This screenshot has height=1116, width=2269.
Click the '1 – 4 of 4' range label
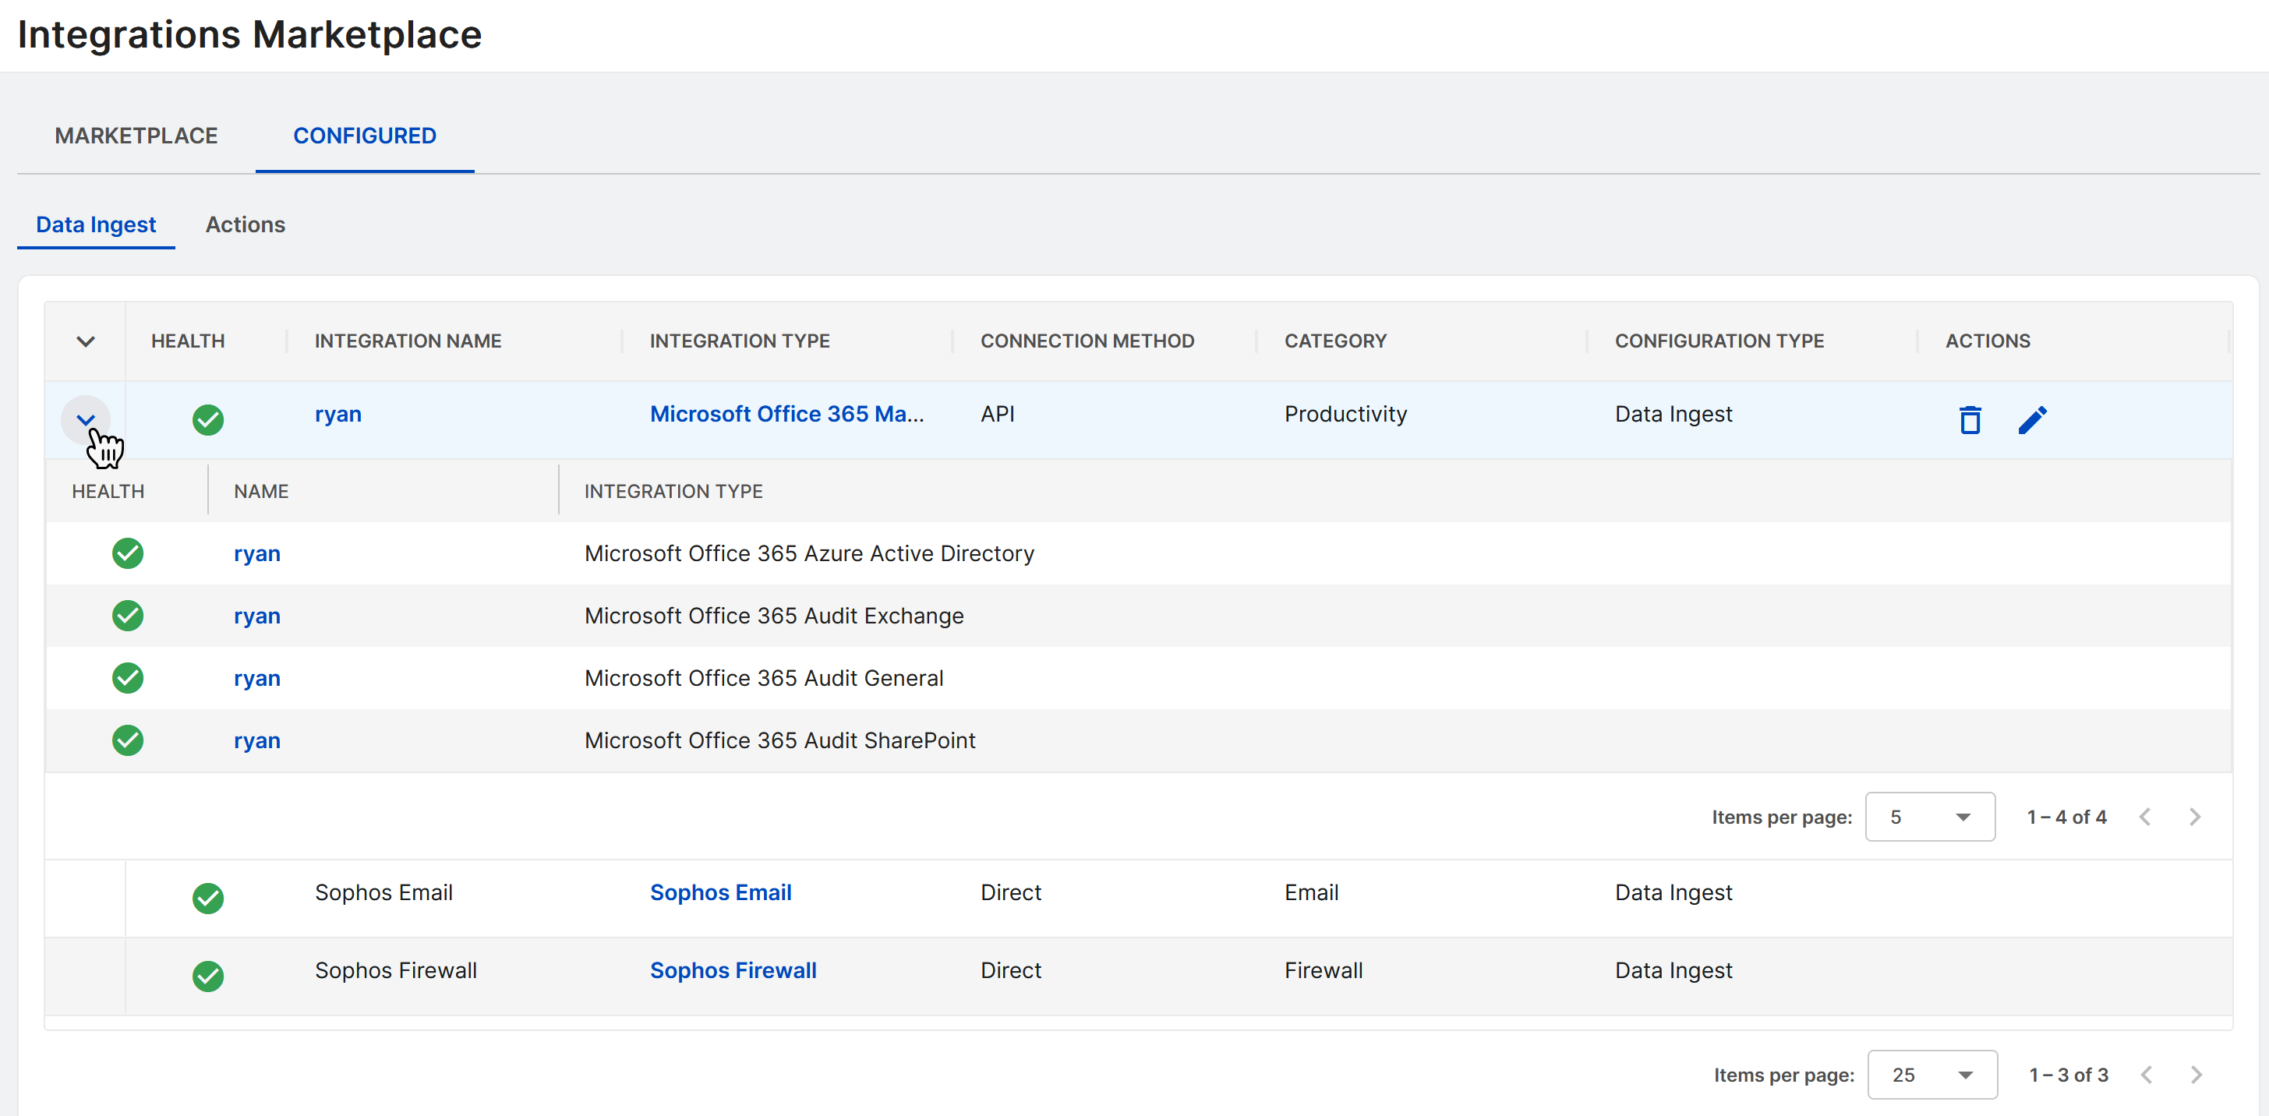2066,817
